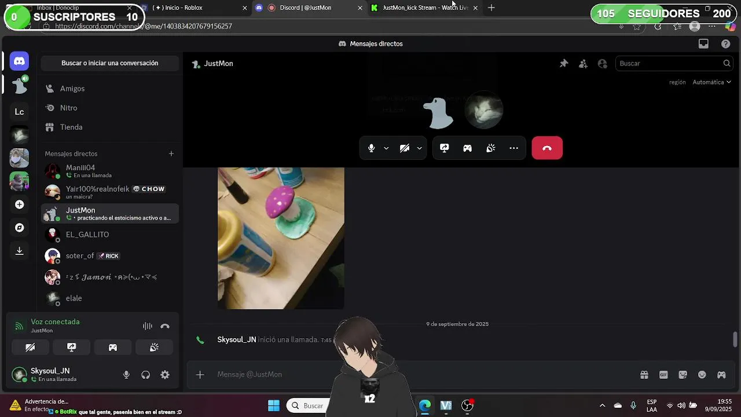Image resolution: width=741 pixels, height=417 pixels.
Task: Open soundboard in call controls
Action: pos(490,148)
